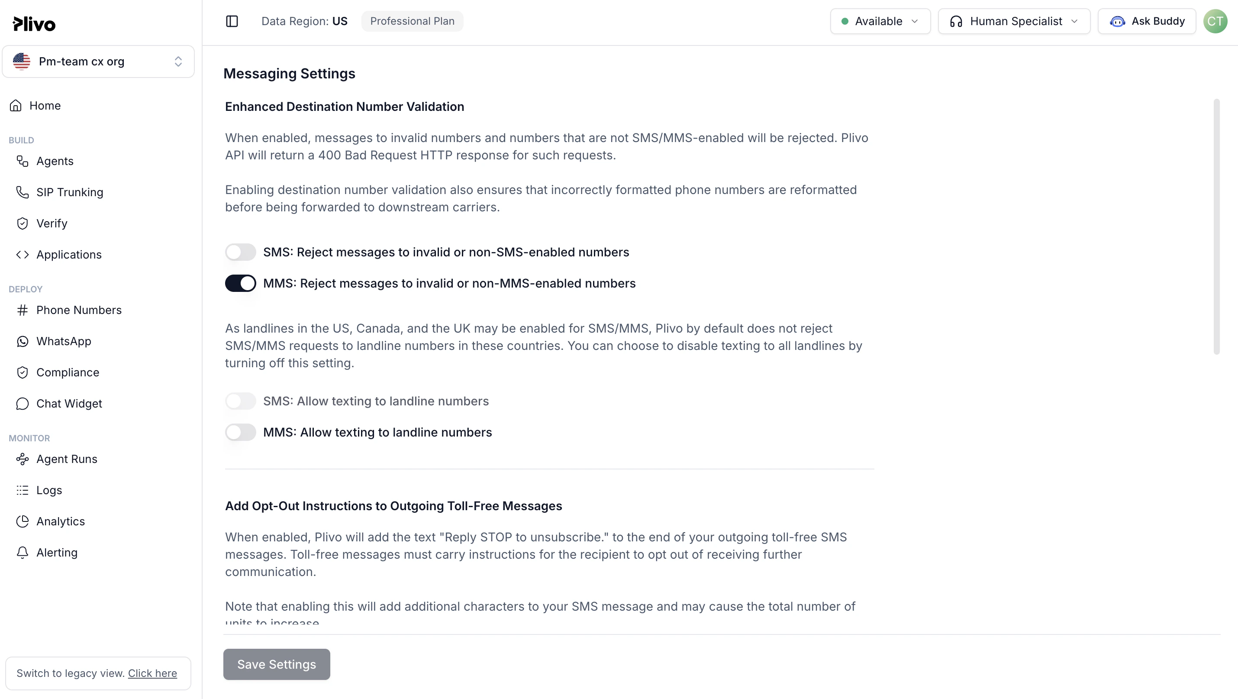Click the US flag org icon
Screen dimensions: 1238x699
(x=22, y=61)
